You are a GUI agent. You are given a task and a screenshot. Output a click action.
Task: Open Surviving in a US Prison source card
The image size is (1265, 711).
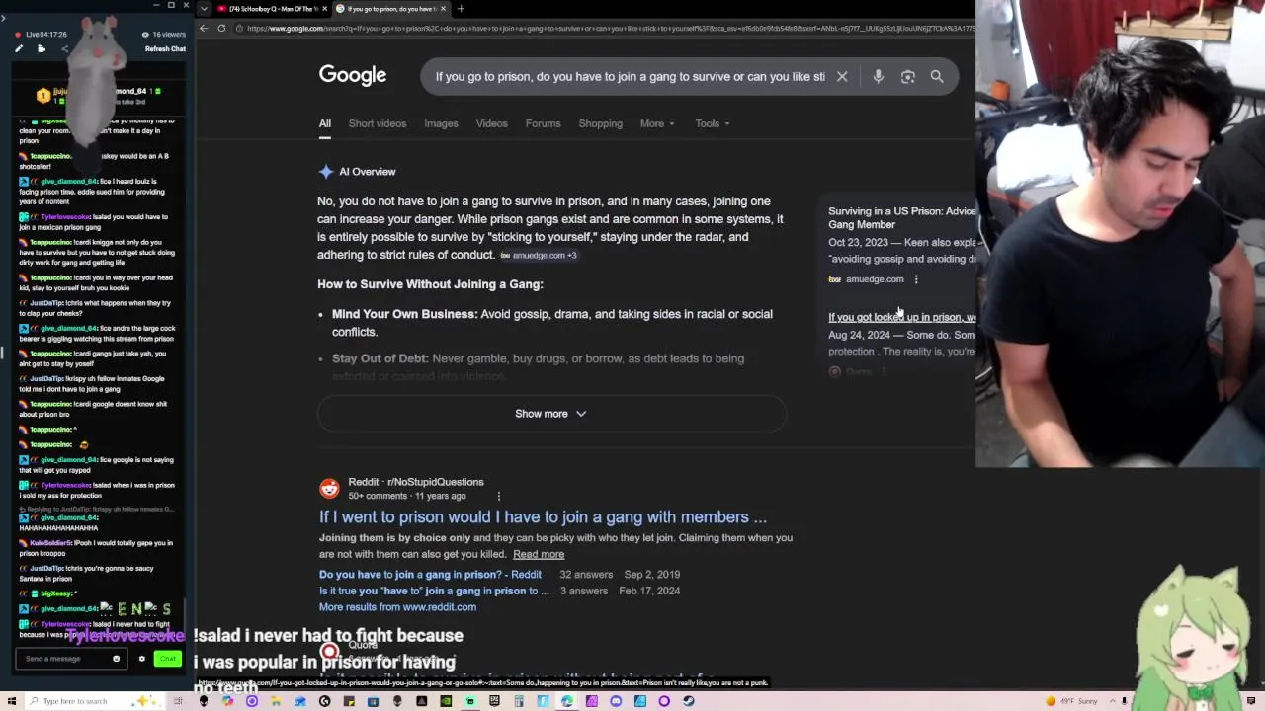tap(901, 217)
